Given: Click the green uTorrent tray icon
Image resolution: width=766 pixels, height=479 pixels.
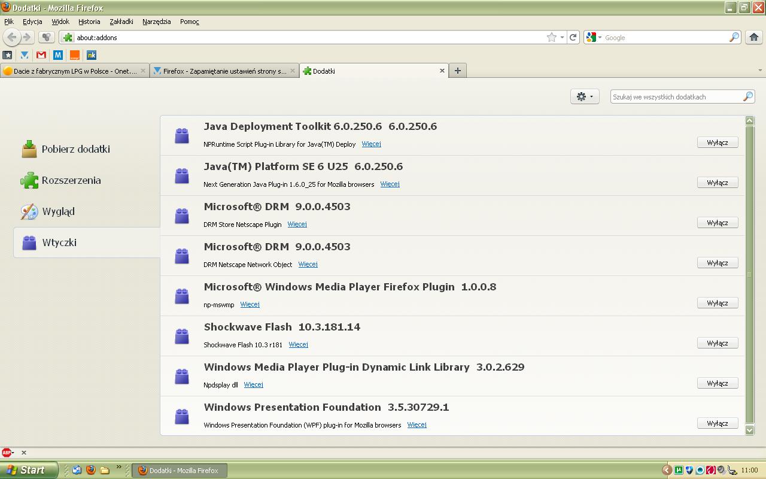Looking at the screenshot, I should coord(679,470).
